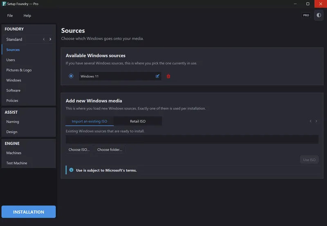The image size is (327, 226).
Task: Switch to the Retail ISO tab
Action: (138, 121)
